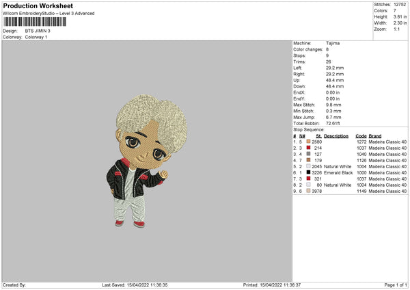
Task: Click thread code '1149'
Action: click(361, 192)
